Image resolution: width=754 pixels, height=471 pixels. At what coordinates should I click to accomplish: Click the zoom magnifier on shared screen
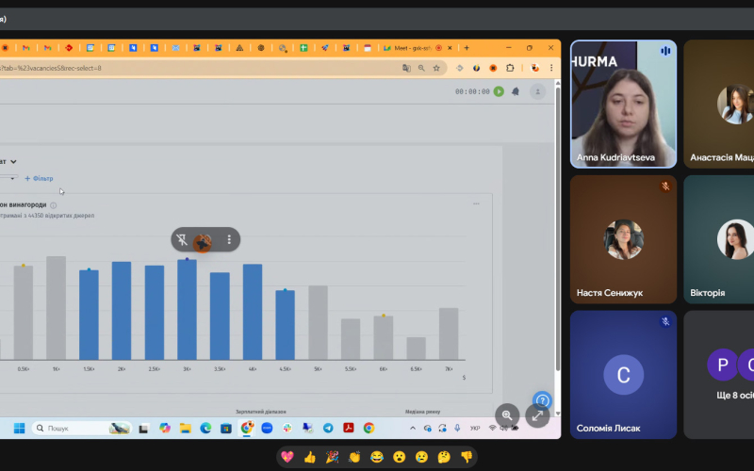[507, 415]
